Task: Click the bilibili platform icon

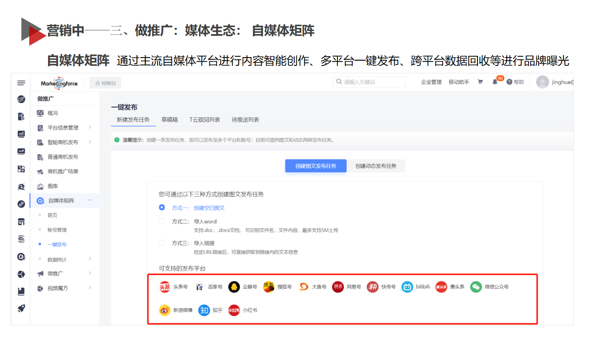Action: 407,287
